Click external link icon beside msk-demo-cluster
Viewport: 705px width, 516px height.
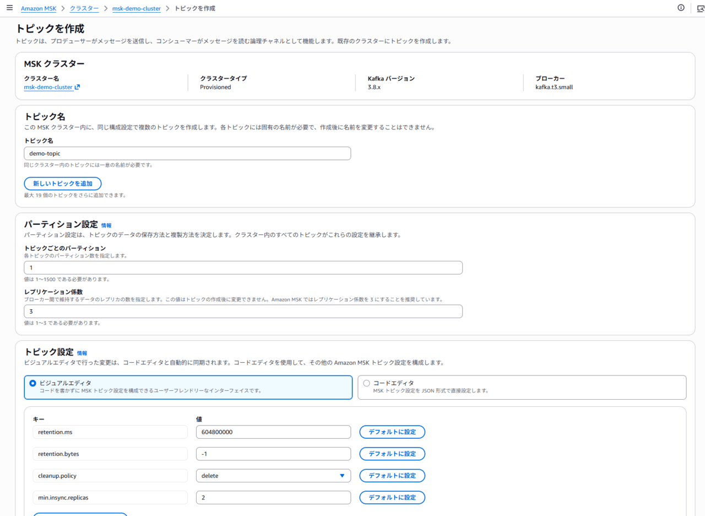[x=77, y=87]
